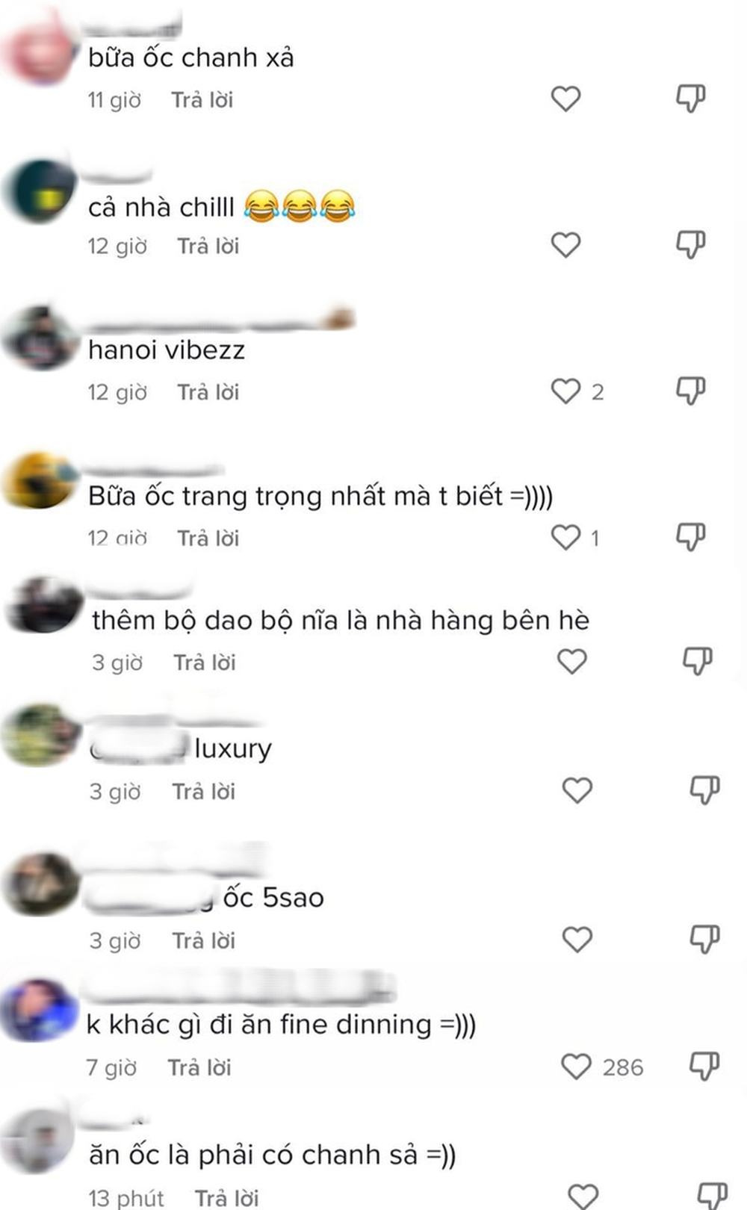747x1210 pixels.
Task: Like the "Bữa ốc trang trọng nhất" comment
Action: (x=565, y=537)
